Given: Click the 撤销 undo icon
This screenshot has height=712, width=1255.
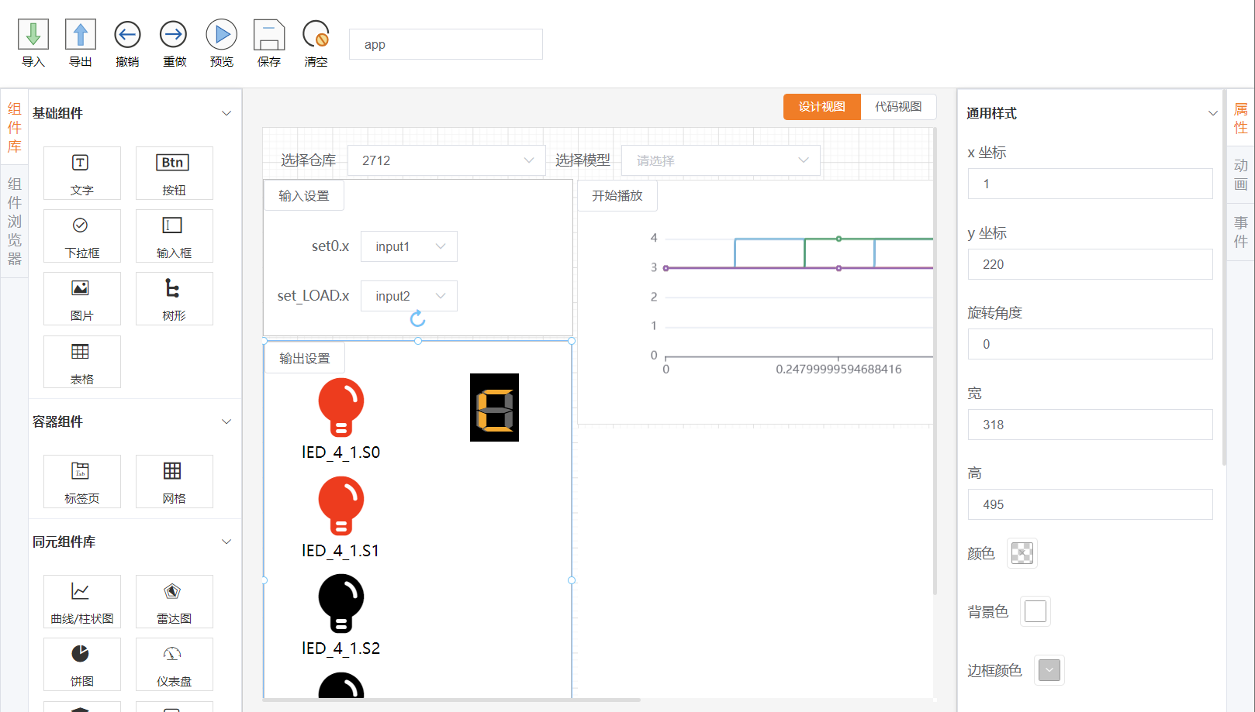Looking at the screenshot, I should pos(126,34).
